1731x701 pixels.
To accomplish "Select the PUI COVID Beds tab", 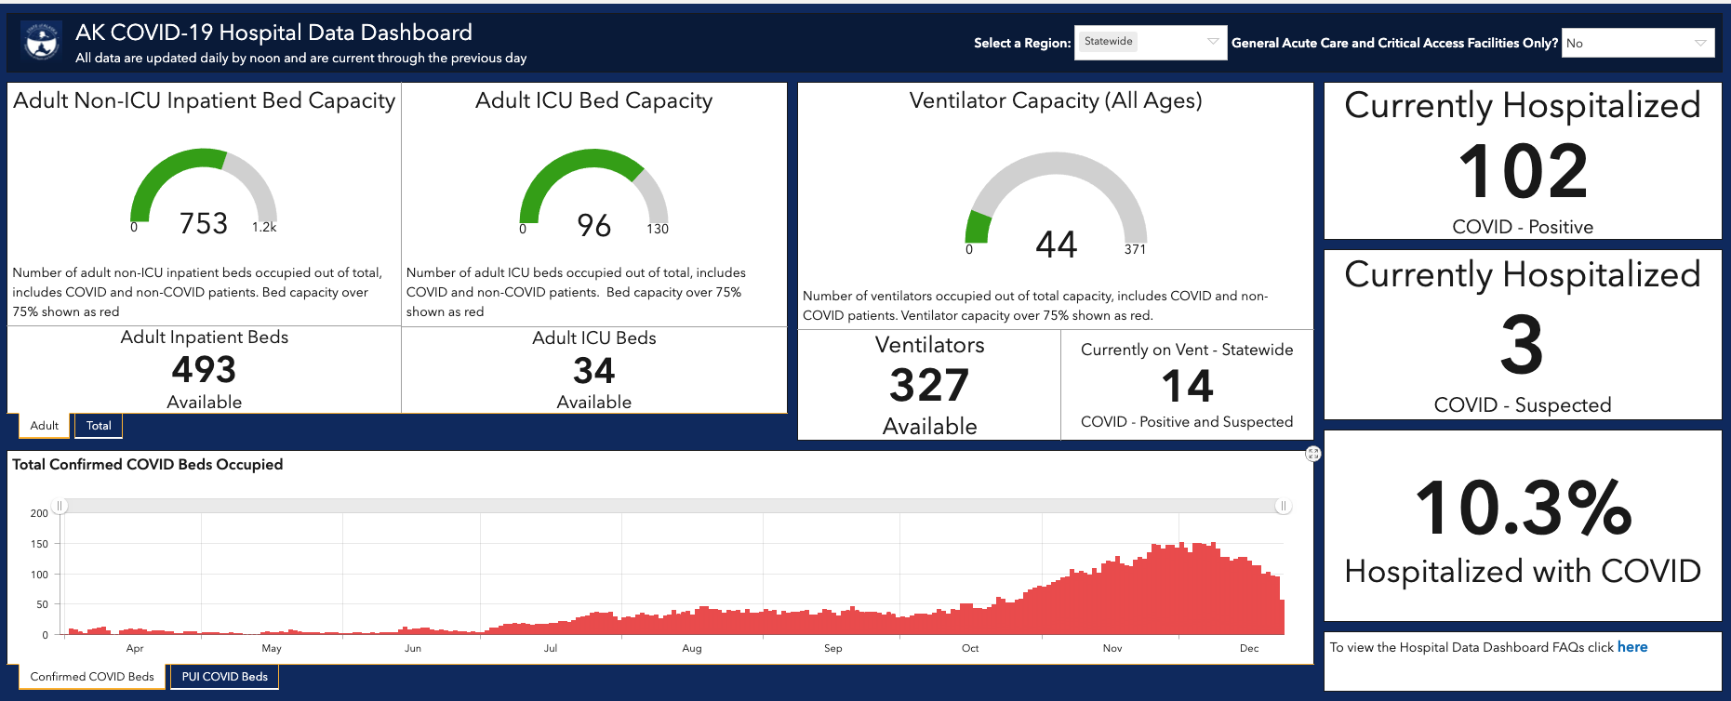I will (x=224, y=677).
